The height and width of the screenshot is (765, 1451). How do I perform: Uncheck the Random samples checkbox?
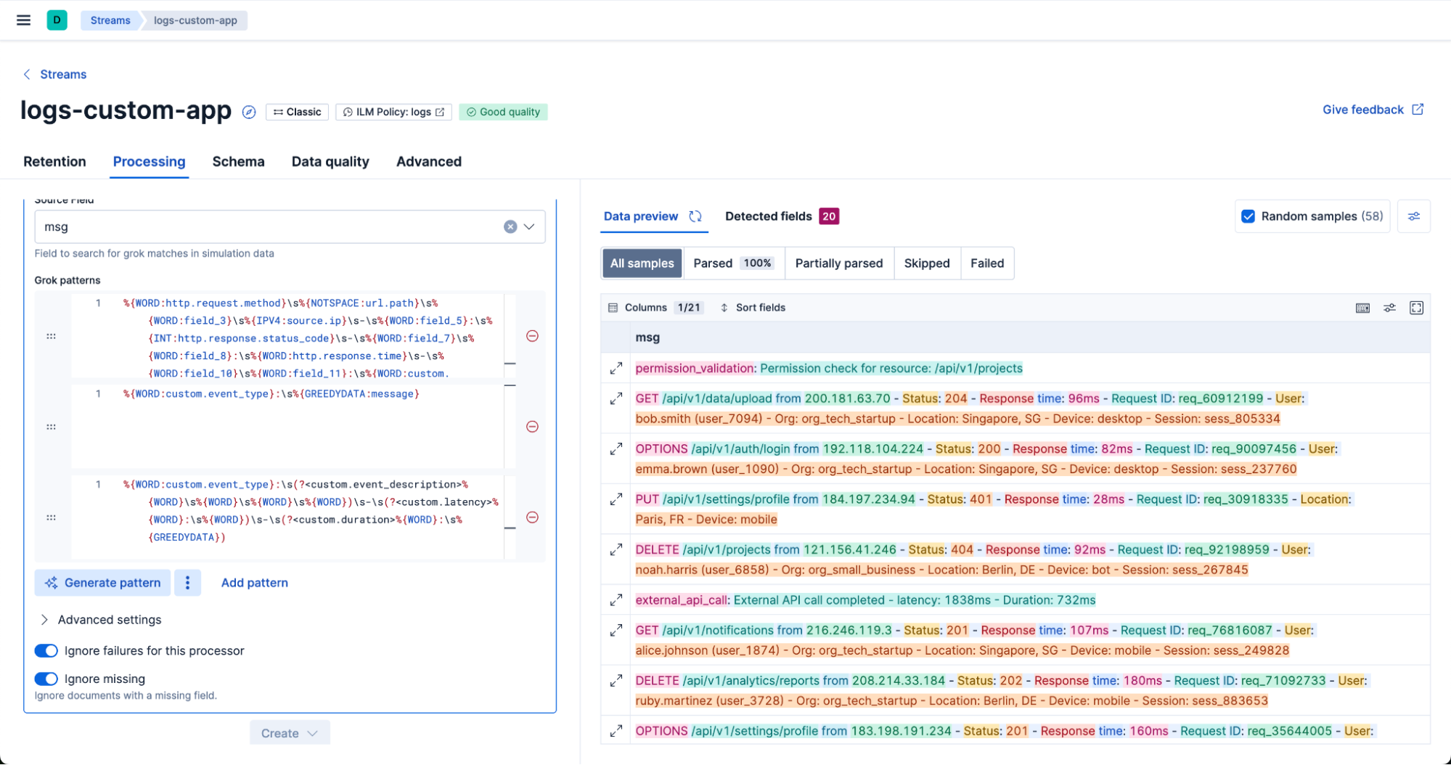click(1248, 216)
